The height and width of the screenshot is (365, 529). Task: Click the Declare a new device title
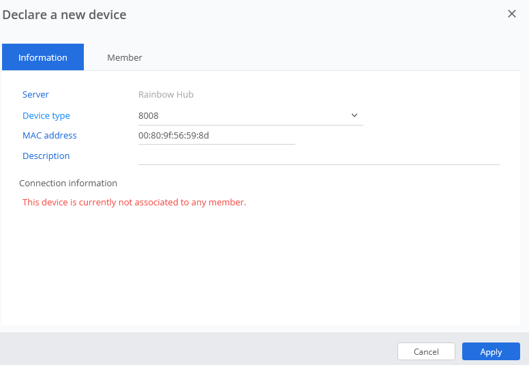64,14
